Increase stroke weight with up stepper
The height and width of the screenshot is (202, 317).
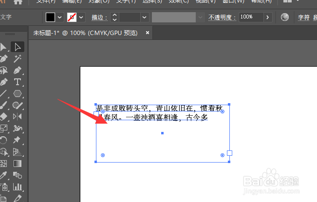click(114, 15)
